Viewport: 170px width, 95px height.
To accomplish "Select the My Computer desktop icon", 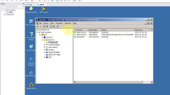I will pos(31,21).
